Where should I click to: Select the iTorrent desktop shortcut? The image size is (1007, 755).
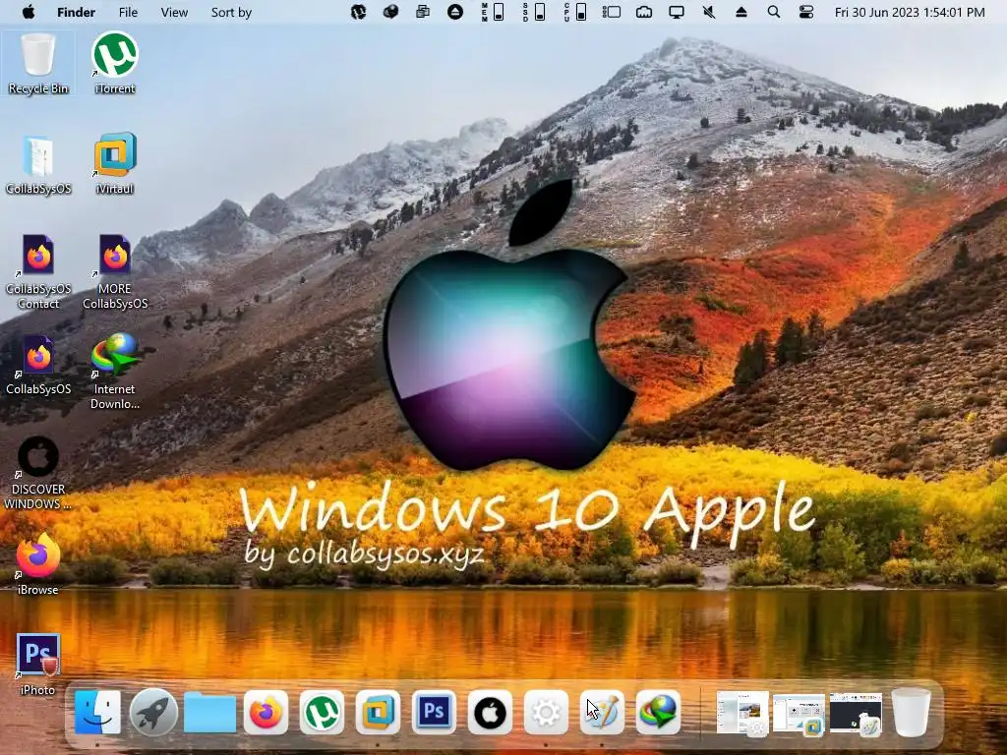tap(114, 64)
